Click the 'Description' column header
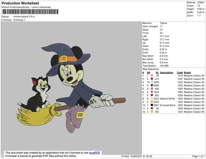The image size is (206, 159). [167, 73]
